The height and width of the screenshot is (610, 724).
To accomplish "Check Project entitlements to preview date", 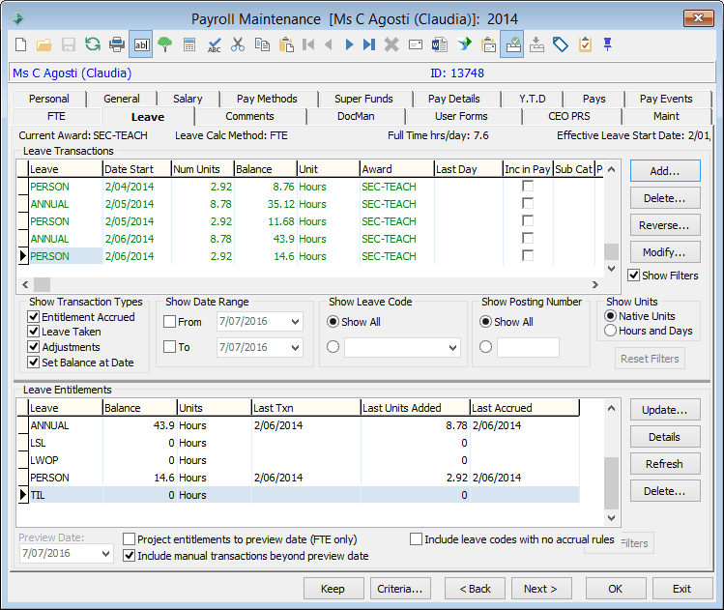I will tap(130, 539).
